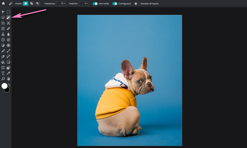
Task: Select the Clone Stamp tool
Action: coord(3,34)
